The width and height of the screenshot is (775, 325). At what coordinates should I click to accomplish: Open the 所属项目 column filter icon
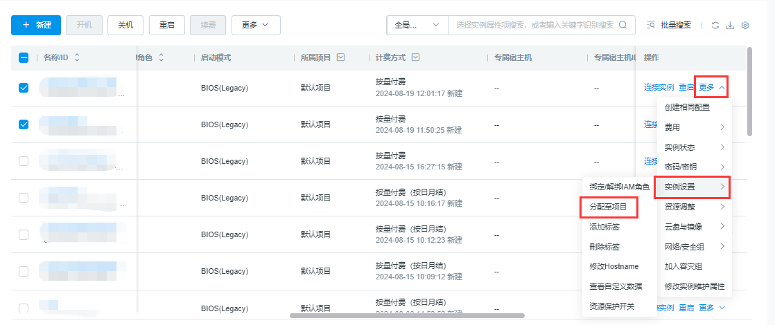[x=340, y=58]
